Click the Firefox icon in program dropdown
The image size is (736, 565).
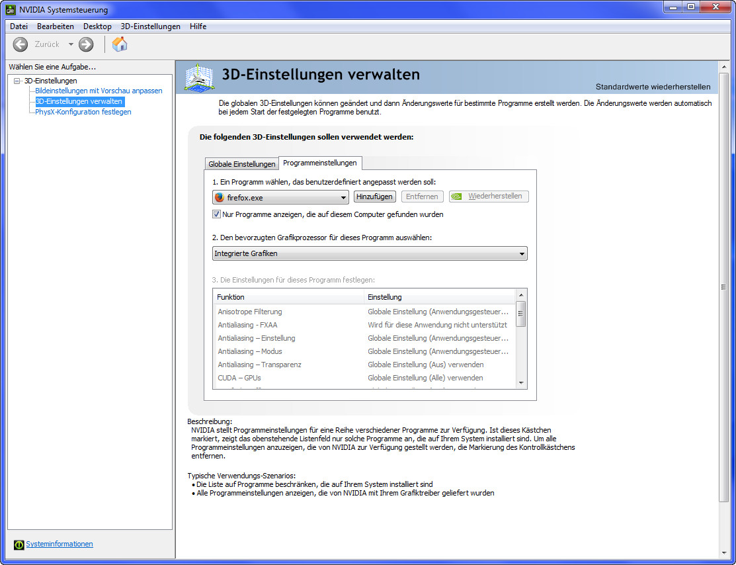point(219,197)
